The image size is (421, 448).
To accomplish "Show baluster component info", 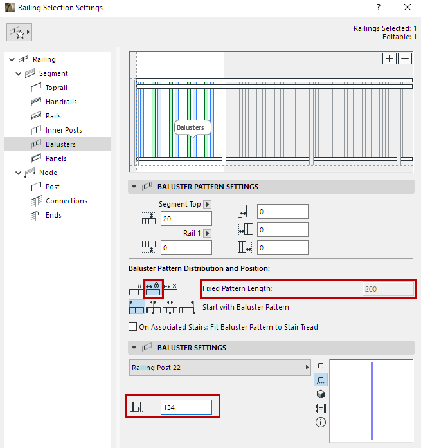I will click(x=321, y=422).
